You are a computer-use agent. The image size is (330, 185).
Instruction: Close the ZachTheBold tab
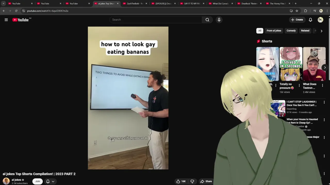pos(146,4)
